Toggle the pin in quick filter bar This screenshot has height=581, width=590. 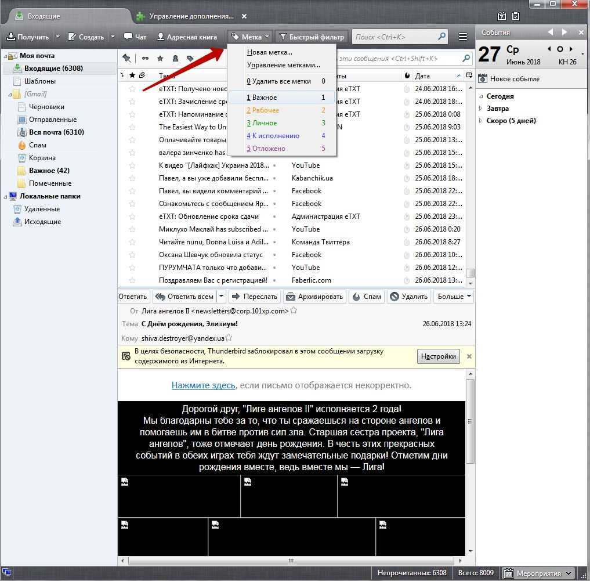tap(126, 58)
